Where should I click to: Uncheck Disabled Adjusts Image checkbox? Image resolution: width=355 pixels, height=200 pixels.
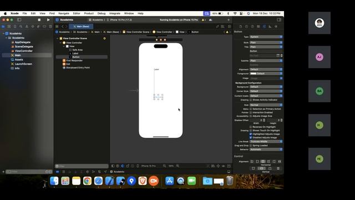pos(251,138)
